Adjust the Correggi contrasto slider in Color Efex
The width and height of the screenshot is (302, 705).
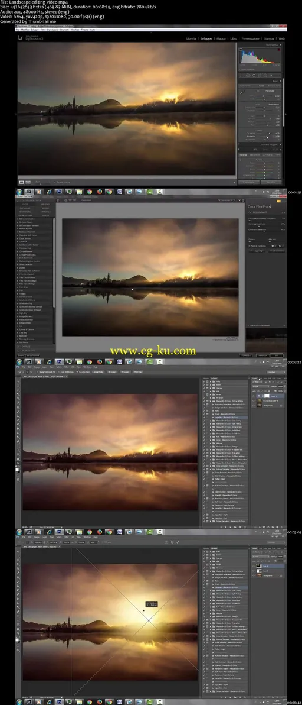click(x=267, y=226)
